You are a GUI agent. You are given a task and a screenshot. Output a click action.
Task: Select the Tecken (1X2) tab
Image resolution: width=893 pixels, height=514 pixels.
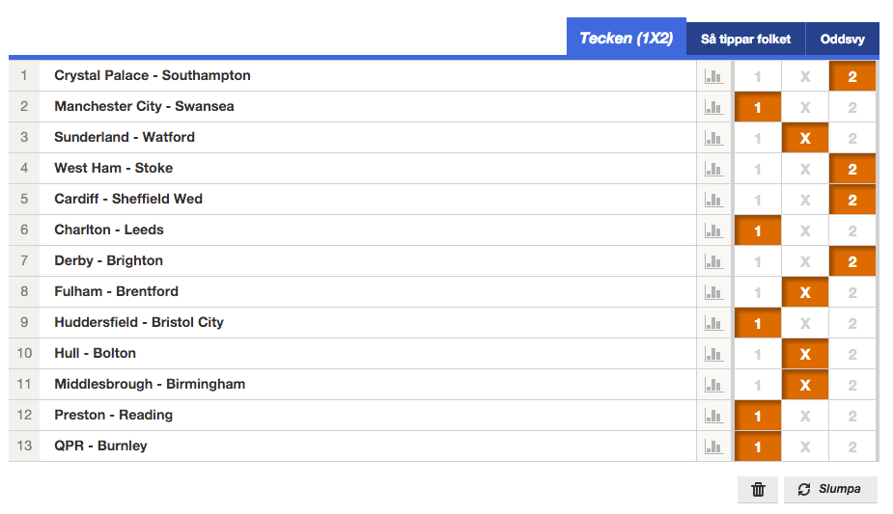pos(626,38)
